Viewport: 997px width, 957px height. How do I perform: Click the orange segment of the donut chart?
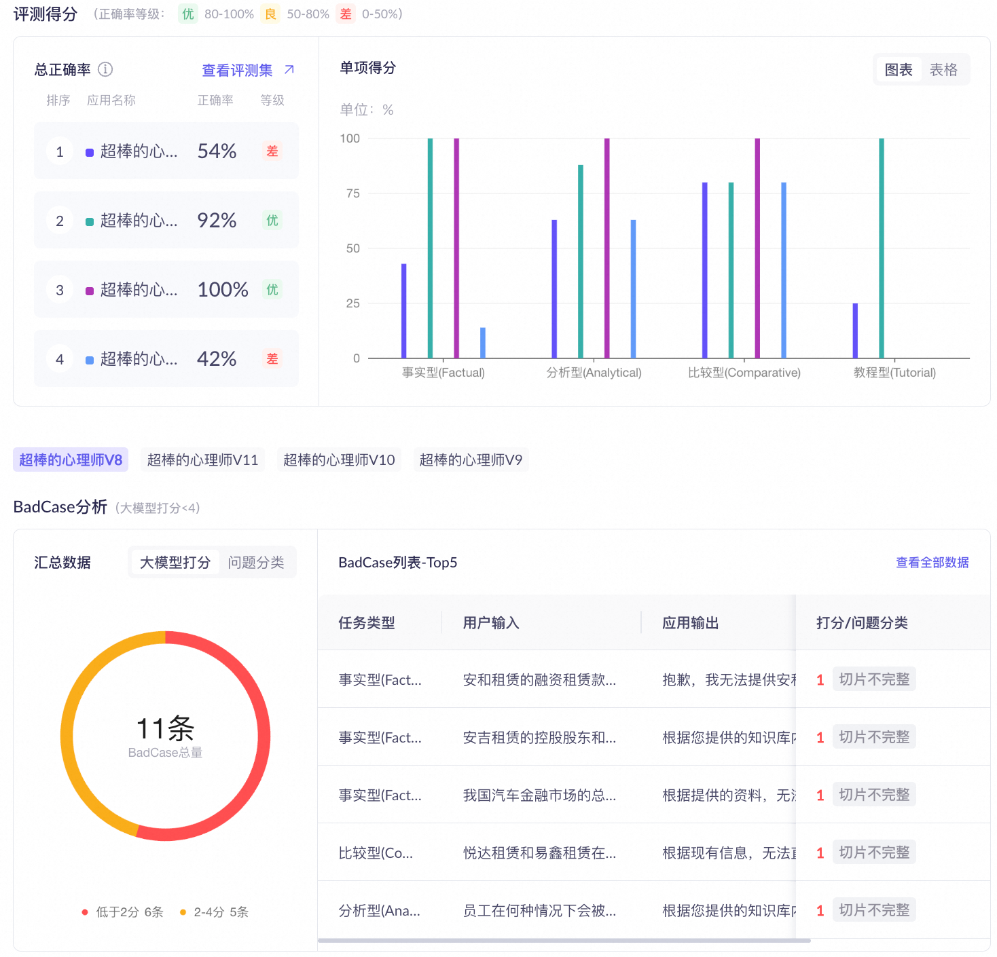68,736
